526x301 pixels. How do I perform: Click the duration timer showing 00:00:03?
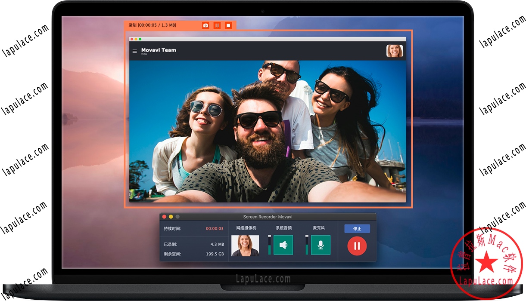(x=215, y=229)
